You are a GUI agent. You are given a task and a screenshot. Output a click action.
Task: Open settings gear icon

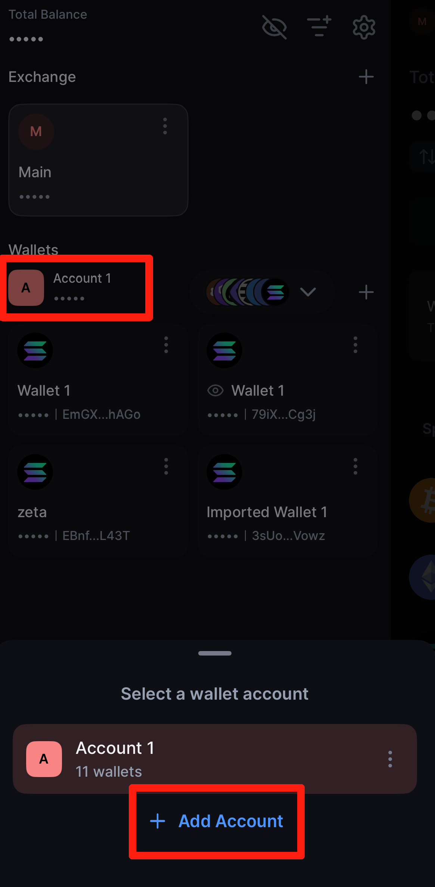(x=364, y=27)
